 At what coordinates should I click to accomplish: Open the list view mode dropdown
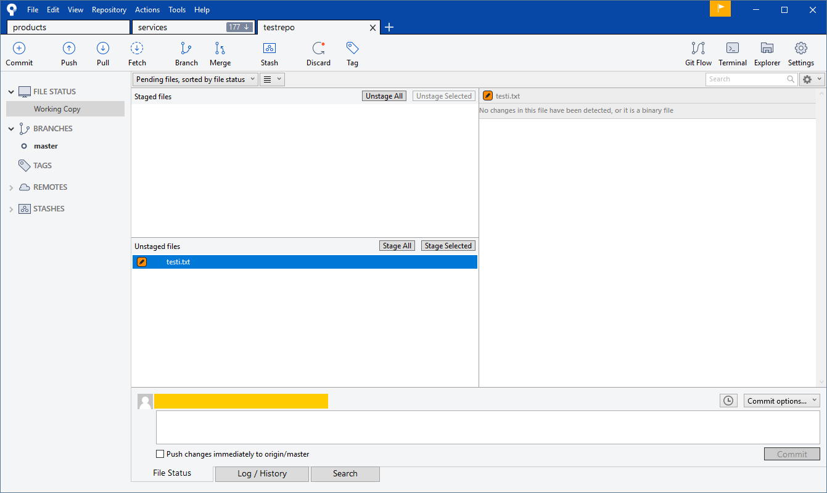tap(272, 79)
